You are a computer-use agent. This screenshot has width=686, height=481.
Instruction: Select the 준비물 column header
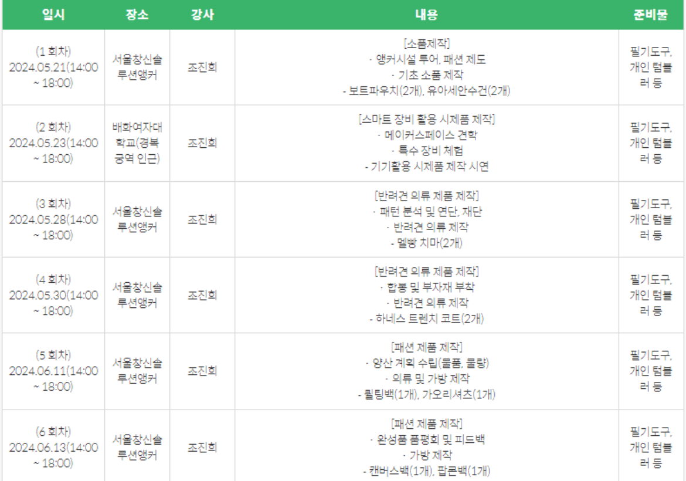(x=650, y=15)
